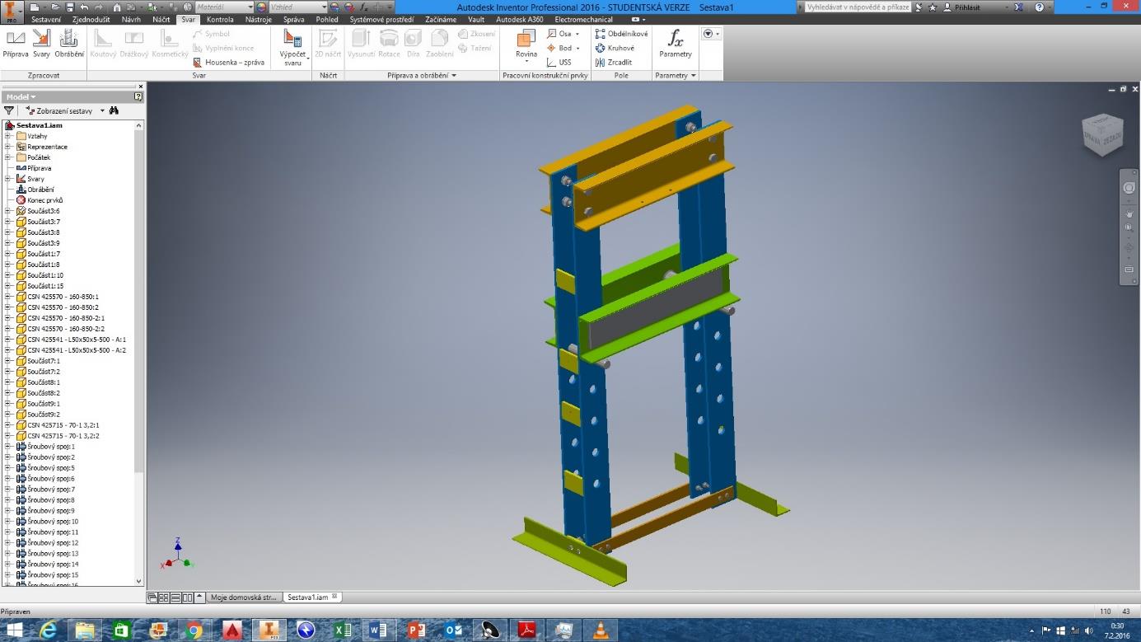Expand the Reprezentace node
Screen dimensions: 1141x642
point(8,147)
